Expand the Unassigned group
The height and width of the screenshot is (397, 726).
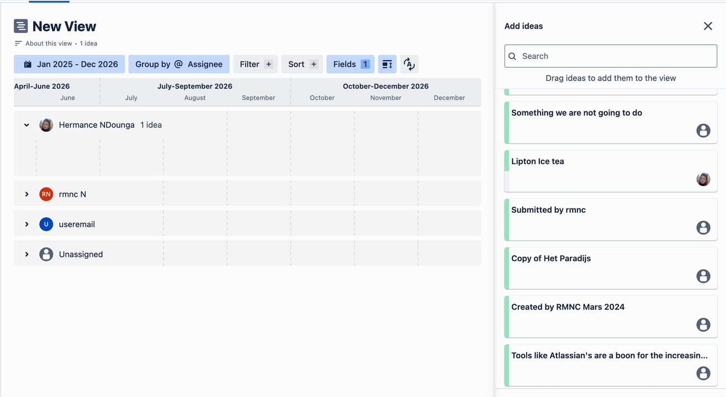(27, 254)
